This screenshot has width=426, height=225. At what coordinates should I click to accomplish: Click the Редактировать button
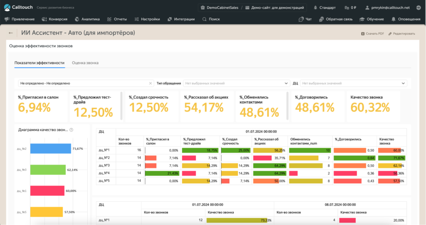401,33
